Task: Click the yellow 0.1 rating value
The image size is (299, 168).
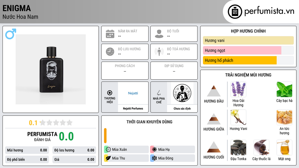Action: coord(33,123)
